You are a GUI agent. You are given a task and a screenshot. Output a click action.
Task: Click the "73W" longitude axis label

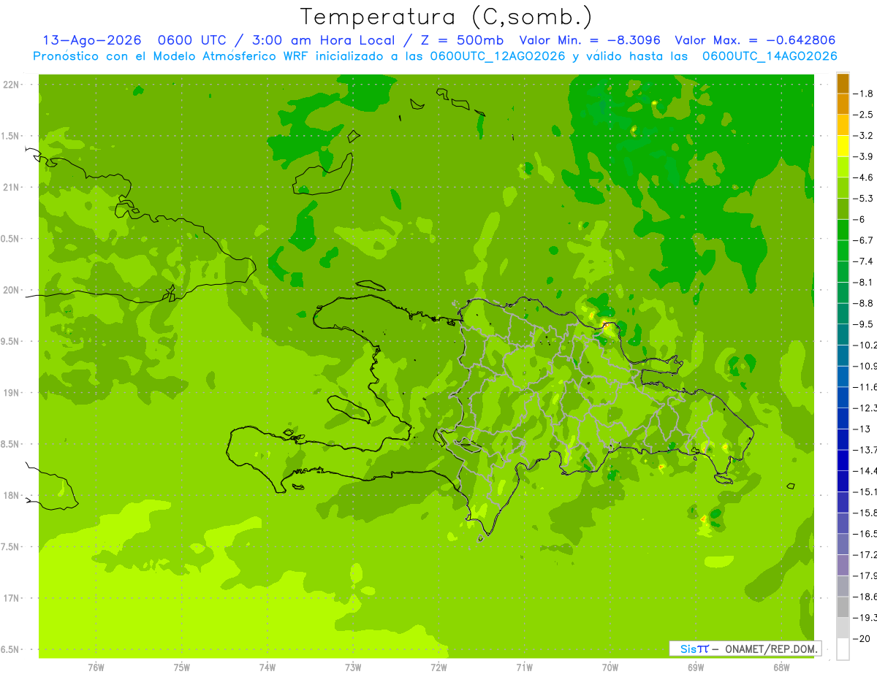click(x=353, y=668)
